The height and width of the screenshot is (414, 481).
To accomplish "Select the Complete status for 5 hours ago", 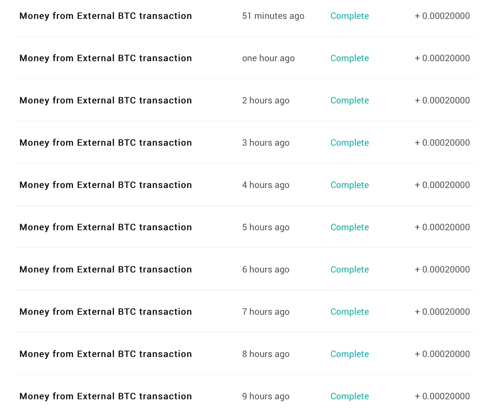I will pyautogui.click(x=349, y=227).
